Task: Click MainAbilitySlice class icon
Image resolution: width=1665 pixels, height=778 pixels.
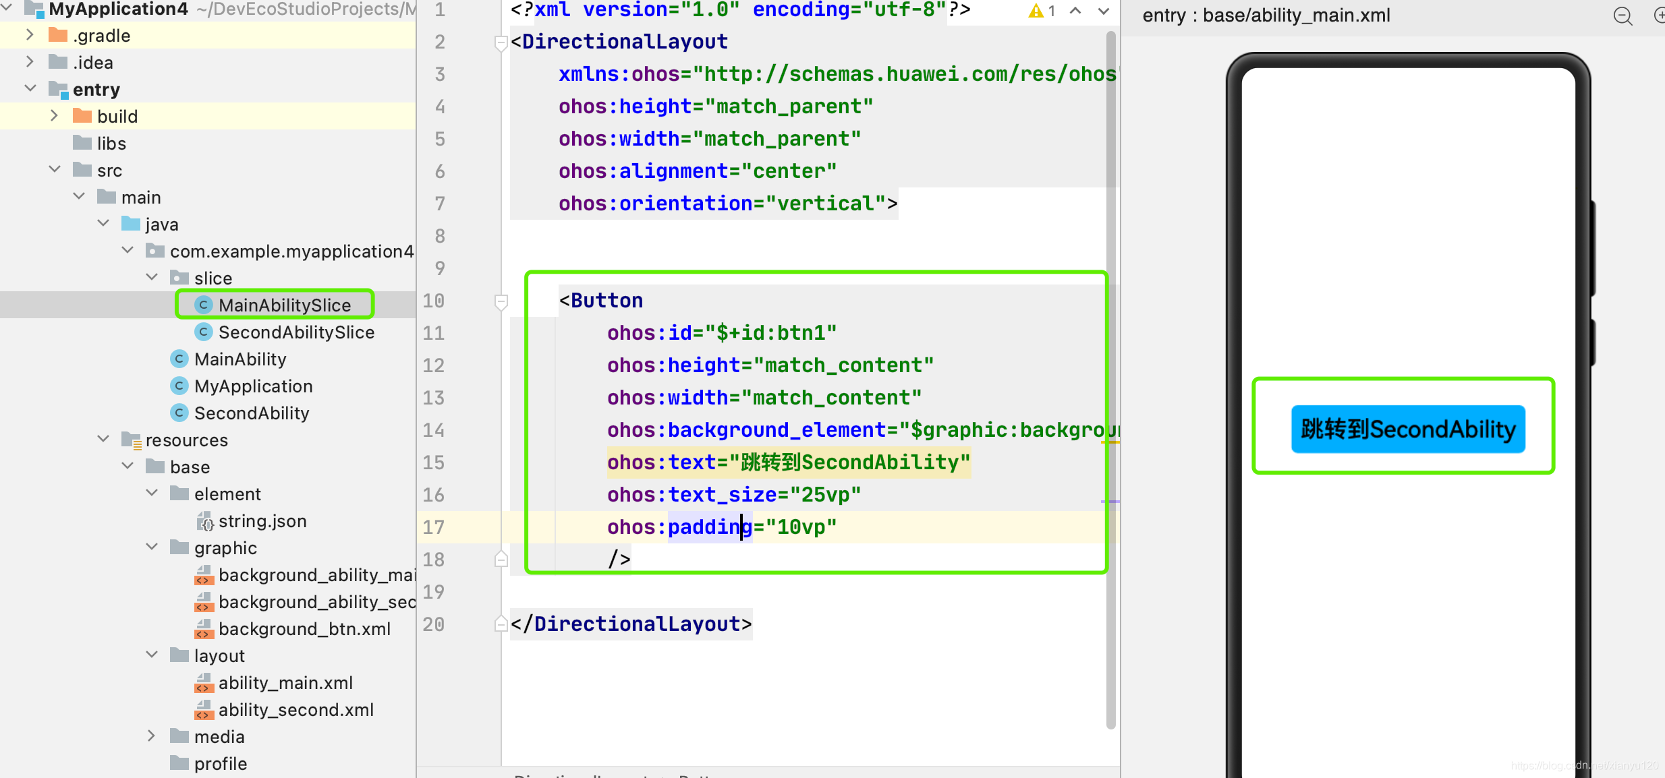Action: click(203, 305)
